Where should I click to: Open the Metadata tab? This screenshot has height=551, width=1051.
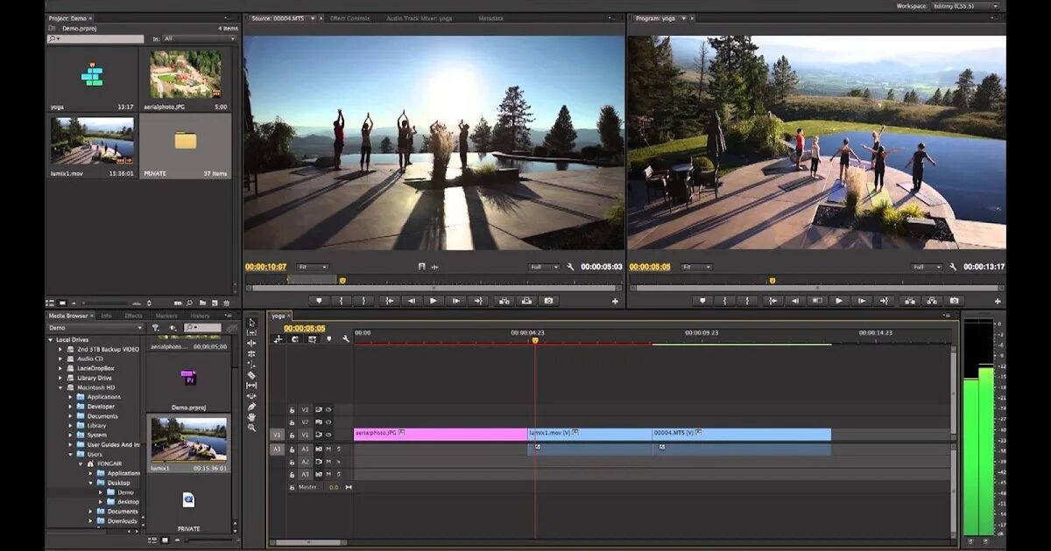[x=490, y=18]
